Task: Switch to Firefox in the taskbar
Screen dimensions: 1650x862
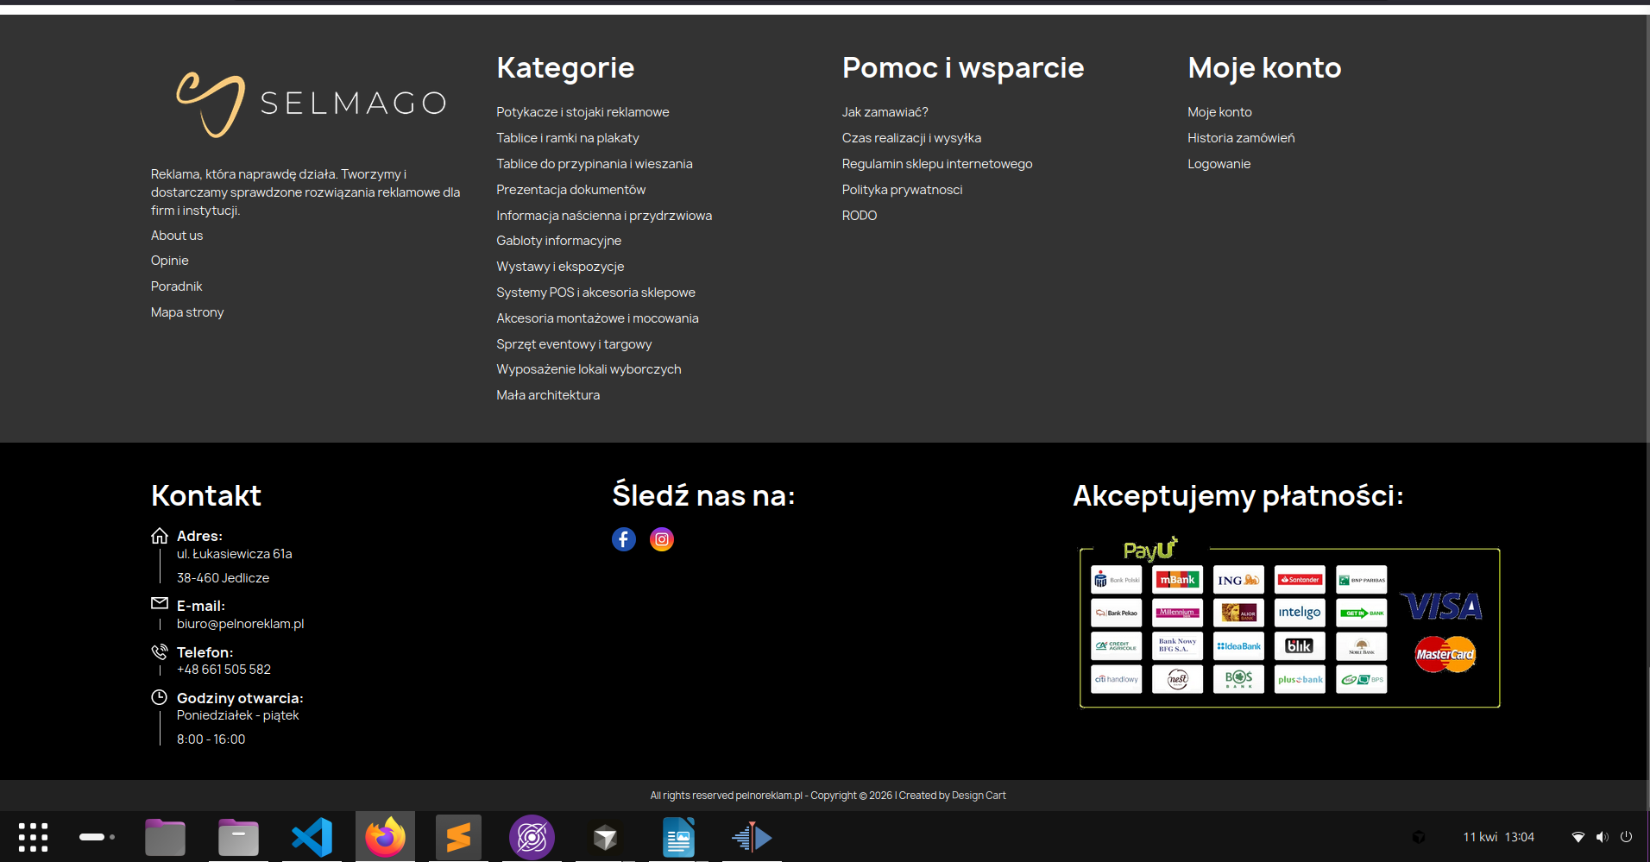Action: tap(385, 837)
